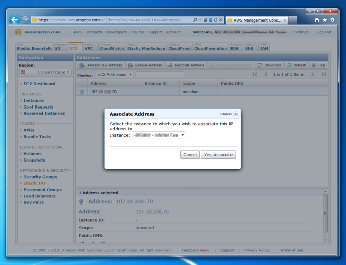Open Snapshots navigation link

pos(34,160)
